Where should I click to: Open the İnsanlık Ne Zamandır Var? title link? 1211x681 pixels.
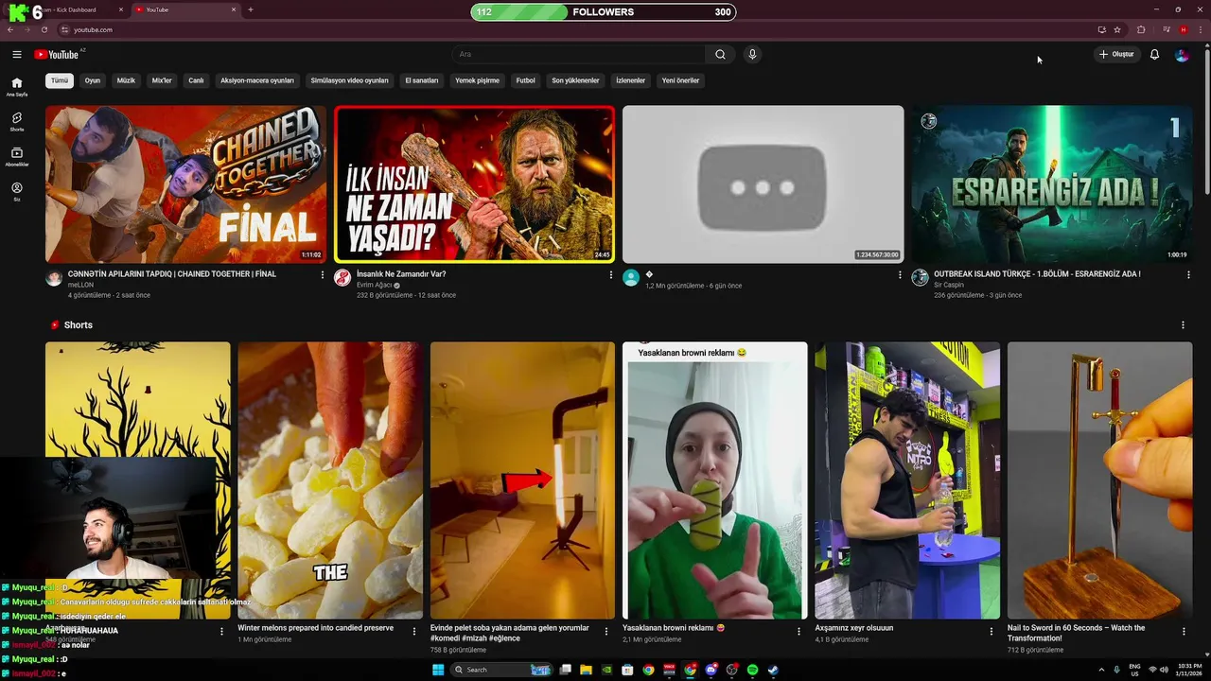401,274
